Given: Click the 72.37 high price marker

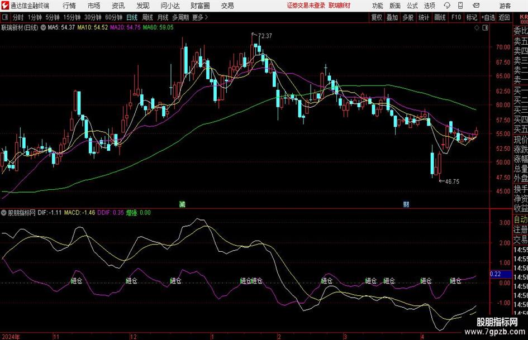Looking at the screenshot, I should 265,36.
